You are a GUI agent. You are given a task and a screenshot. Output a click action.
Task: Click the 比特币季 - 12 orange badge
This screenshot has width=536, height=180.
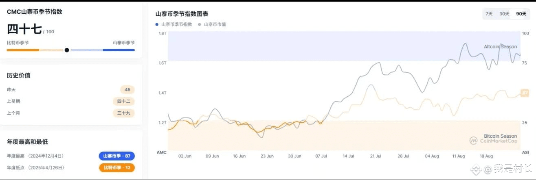coord(116,167)
